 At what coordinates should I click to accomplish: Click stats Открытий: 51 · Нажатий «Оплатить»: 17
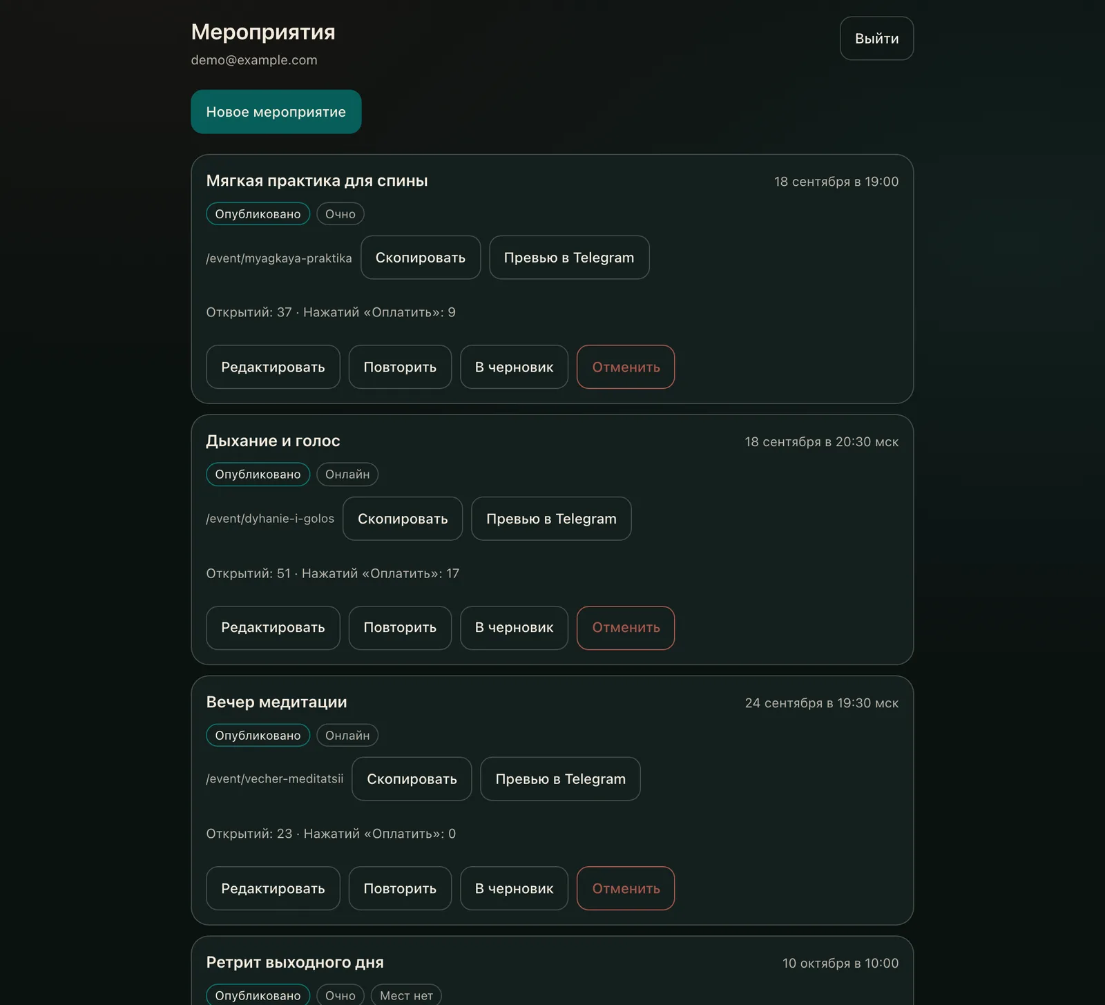click(x=332, y=573)
